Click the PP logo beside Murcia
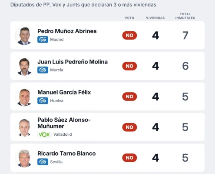 click(x=43, y=70)
